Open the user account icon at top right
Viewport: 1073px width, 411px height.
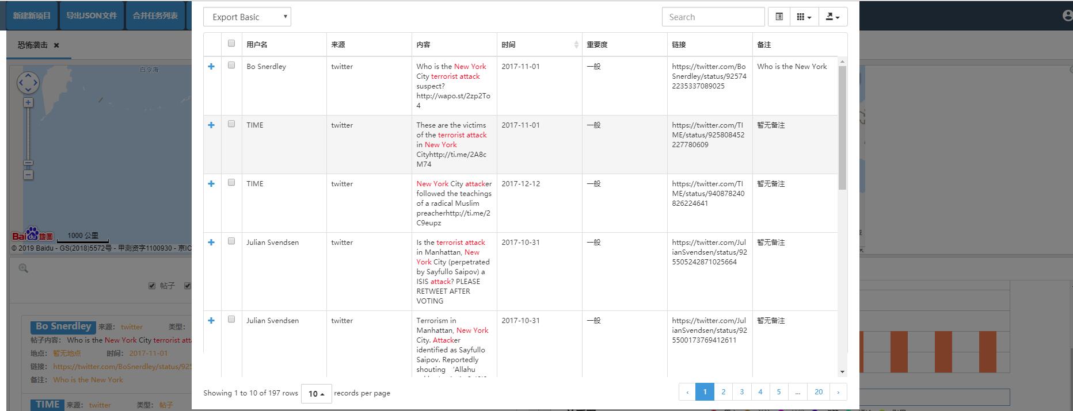pyautogui.click(x=1068, y=16)
